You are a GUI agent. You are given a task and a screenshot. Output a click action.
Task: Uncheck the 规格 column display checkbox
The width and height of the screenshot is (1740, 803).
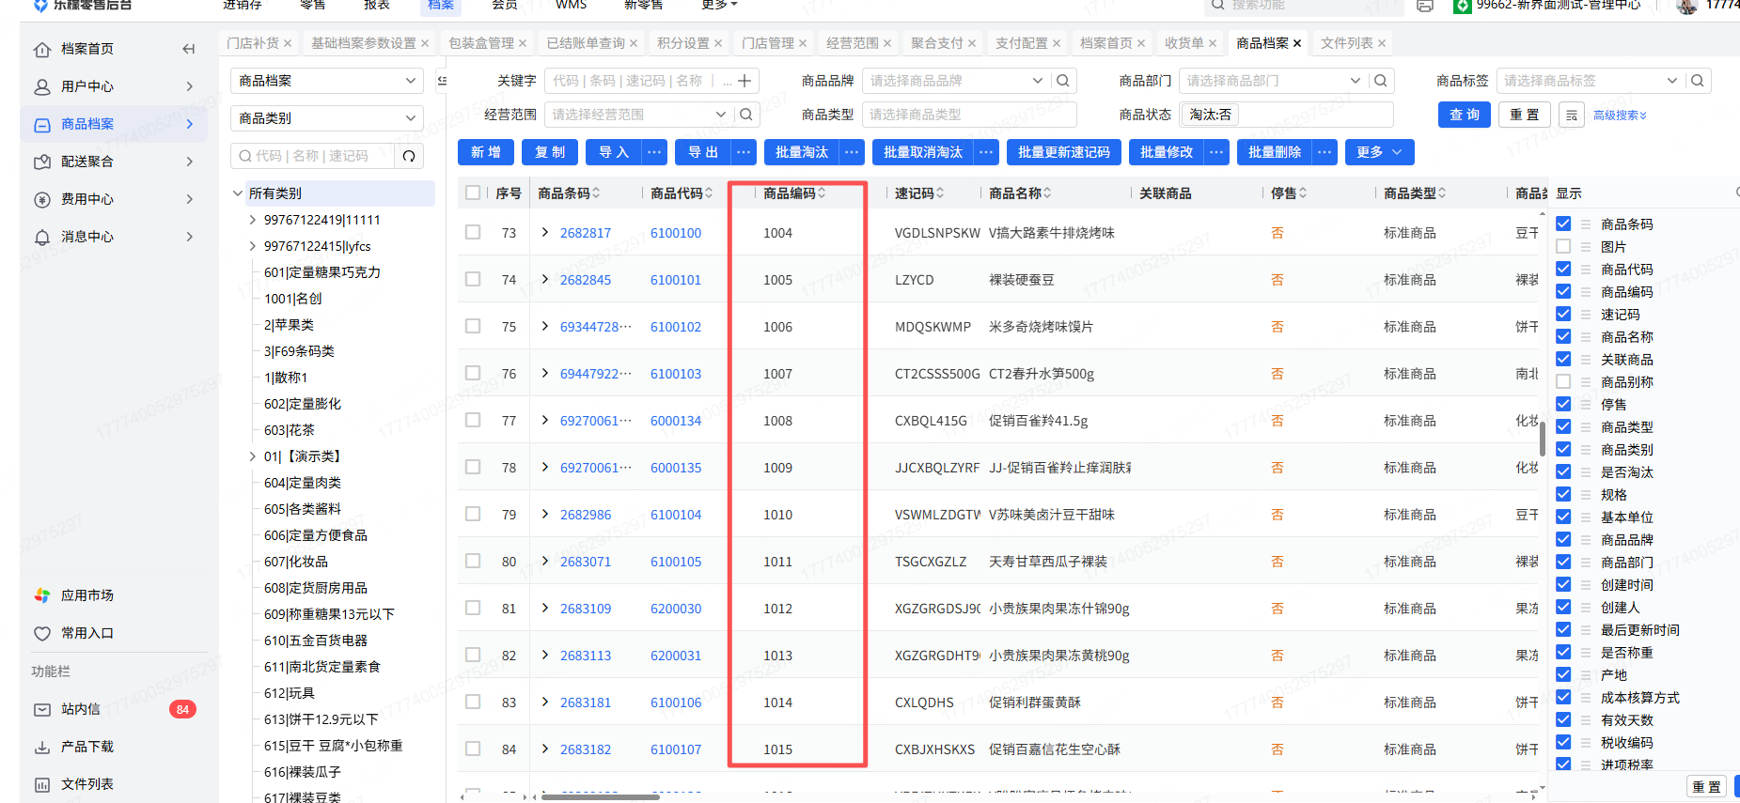[1563, 494]
